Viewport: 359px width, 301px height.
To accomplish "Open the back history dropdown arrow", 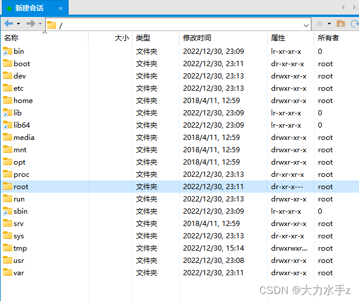I will pyautogui.click(x=19, y=23).
